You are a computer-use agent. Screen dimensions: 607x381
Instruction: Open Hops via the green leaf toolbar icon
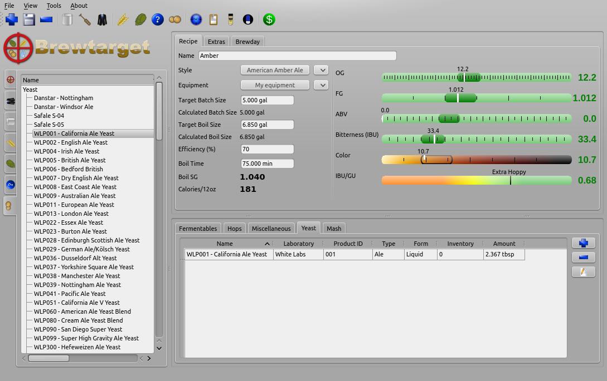140,19
